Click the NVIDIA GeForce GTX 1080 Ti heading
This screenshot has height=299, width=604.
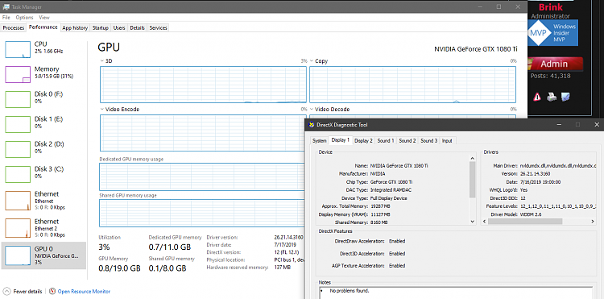[476, 49]
